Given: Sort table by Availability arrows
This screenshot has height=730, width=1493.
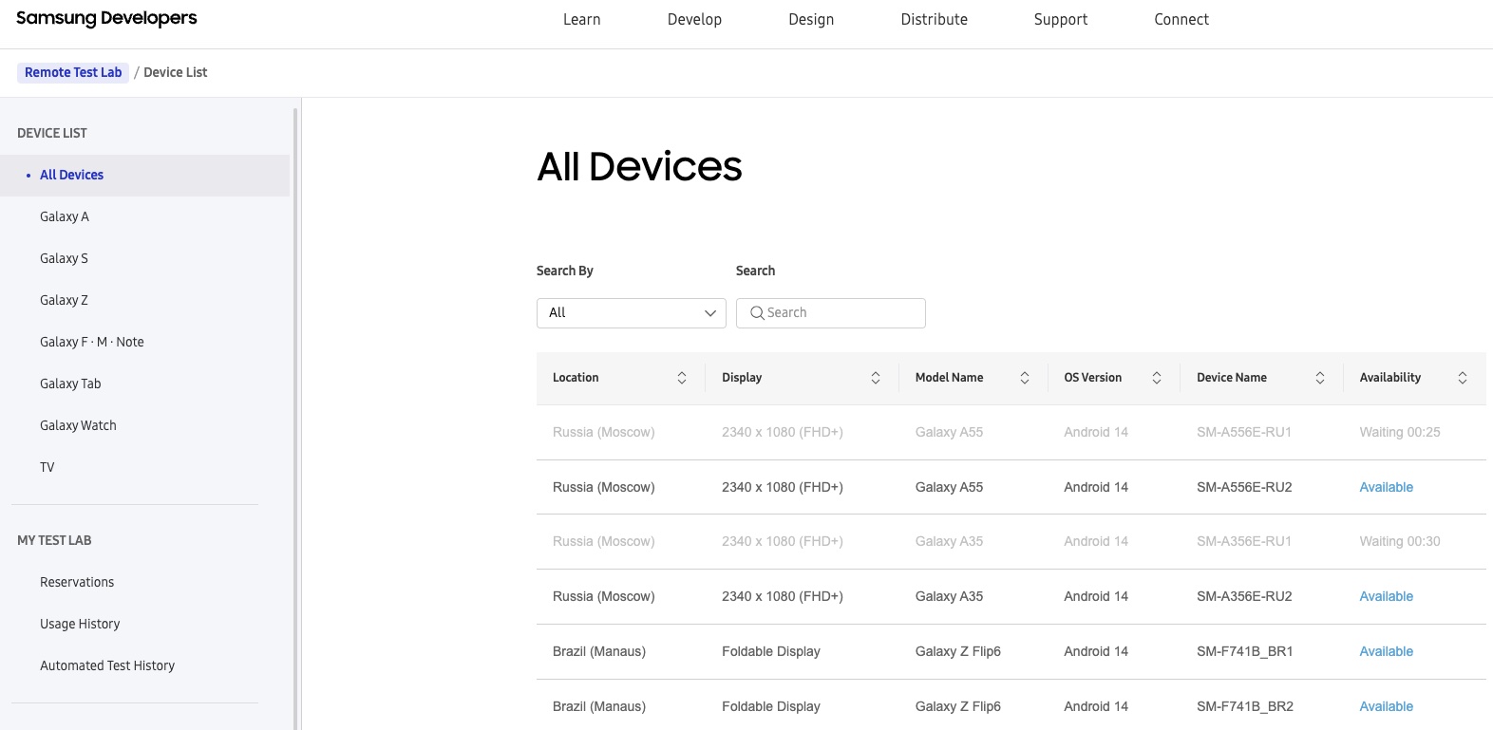Looking at the screenshot, I should [x=1463, y=378].
